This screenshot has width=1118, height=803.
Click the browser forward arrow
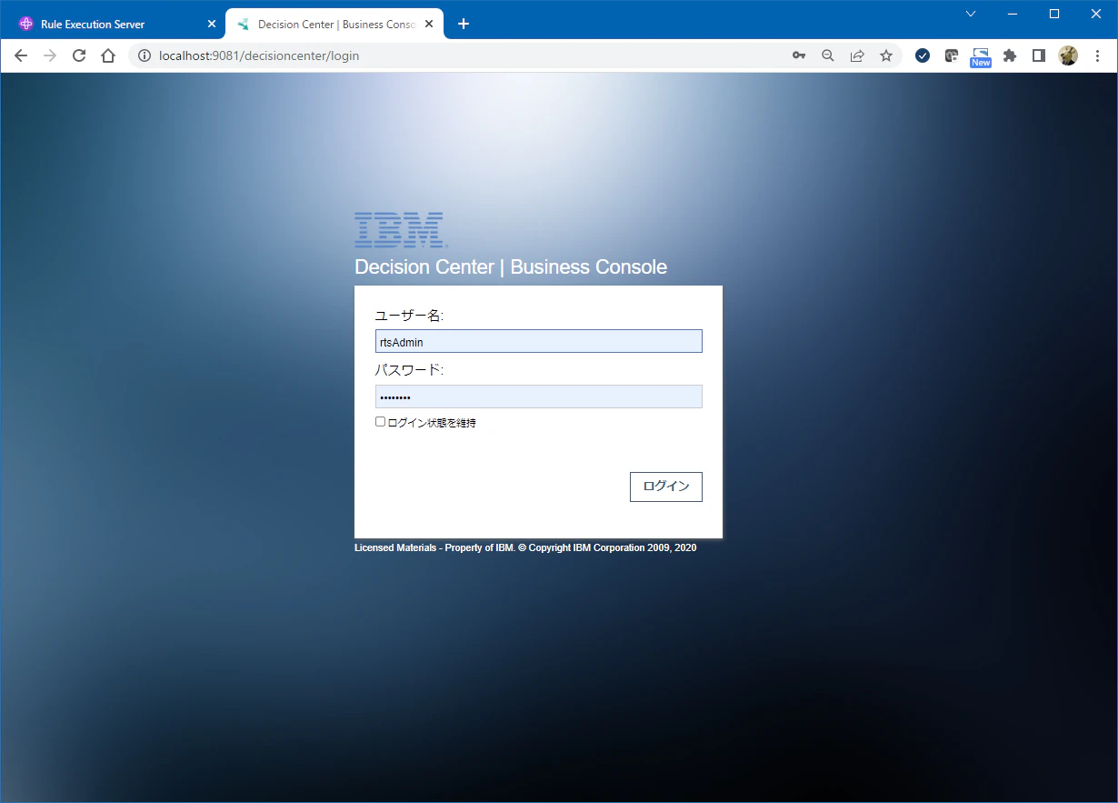(x=50, y=55)
